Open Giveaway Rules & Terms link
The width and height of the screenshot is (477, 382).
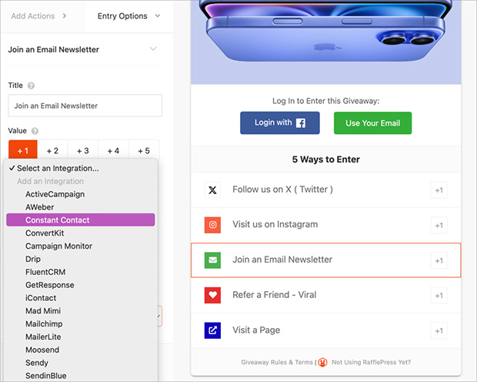point(277,362)
